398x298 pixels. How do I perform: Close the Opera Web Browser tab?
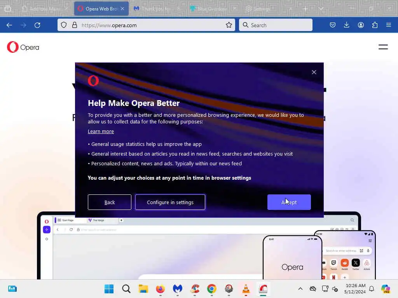click(122, 9)
